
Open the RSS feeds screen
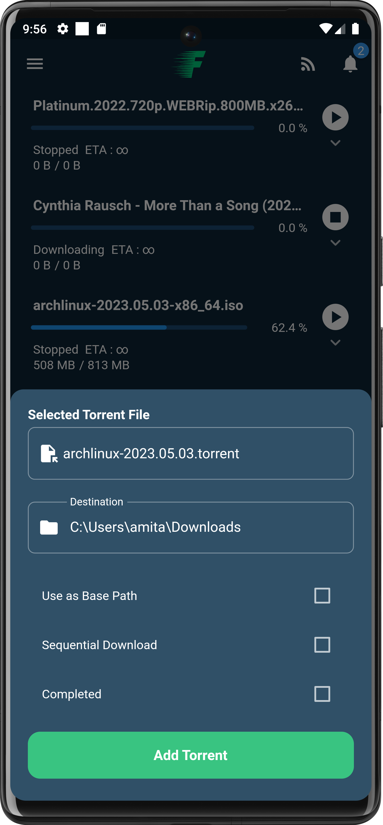308,65
